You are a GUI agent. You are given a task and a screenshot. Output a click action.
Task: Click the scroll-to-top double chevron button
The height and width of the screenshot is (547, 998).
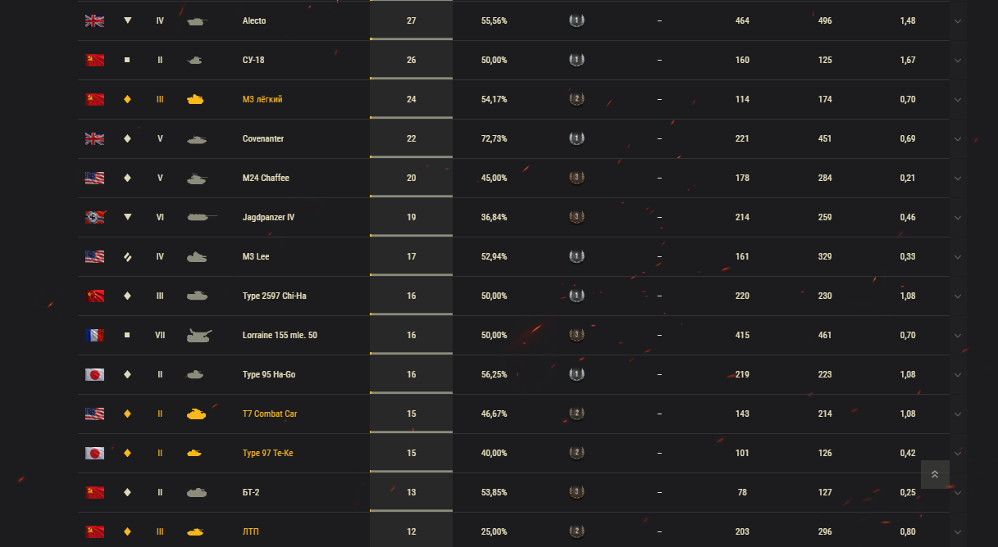point(935,474)
